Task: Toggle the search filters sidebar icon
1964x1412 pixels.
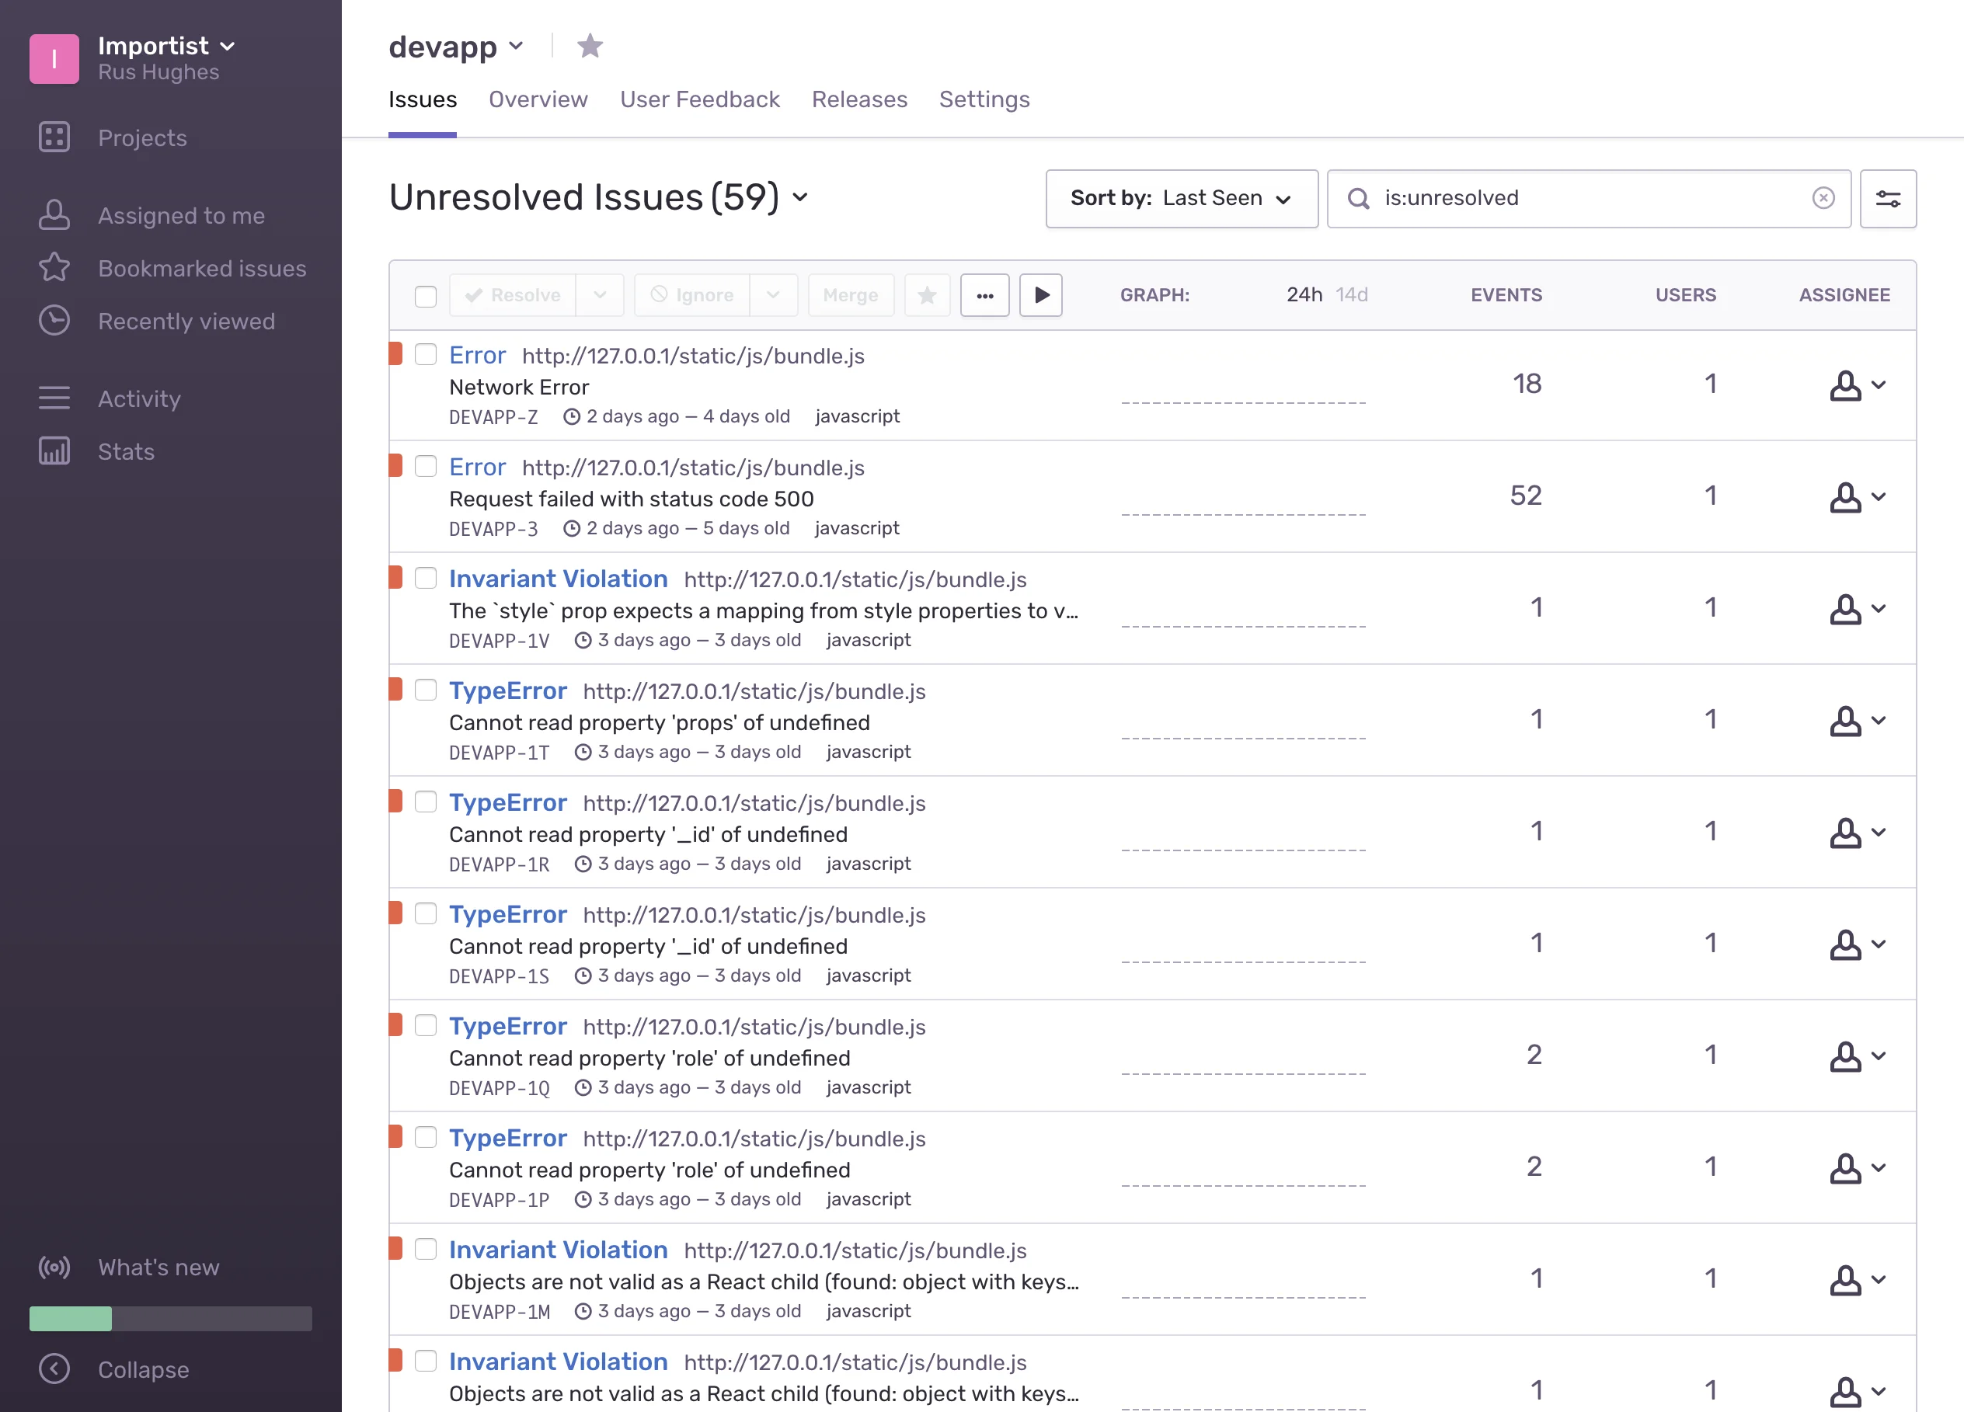Action: click(x=1888, y=198)
